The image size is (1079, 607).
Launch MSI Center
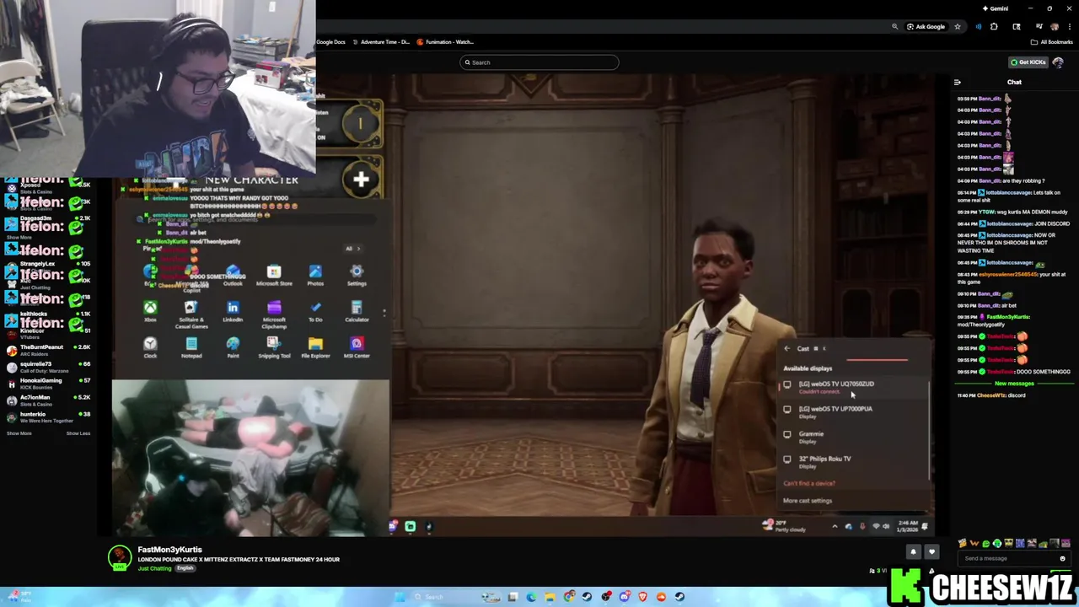(357, 347)
